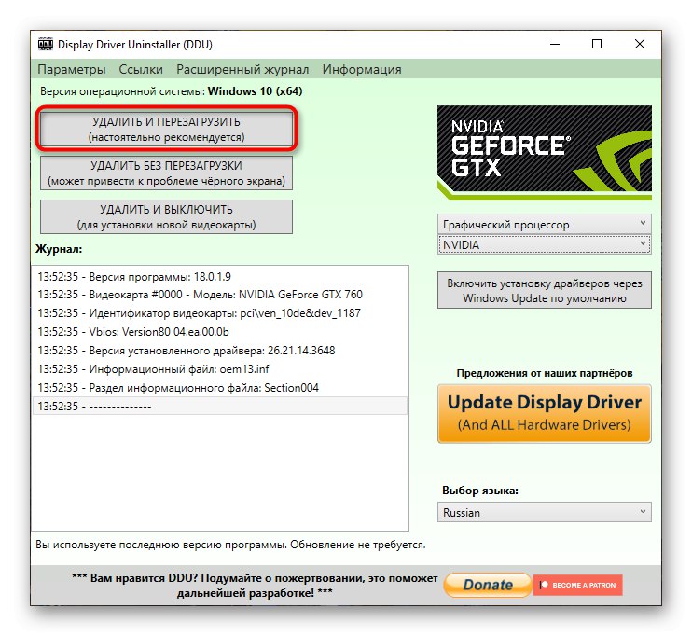Expand the Графический процессор device type dropdown
The height and width of the screenshot is (636, 692).
[544, 224]
